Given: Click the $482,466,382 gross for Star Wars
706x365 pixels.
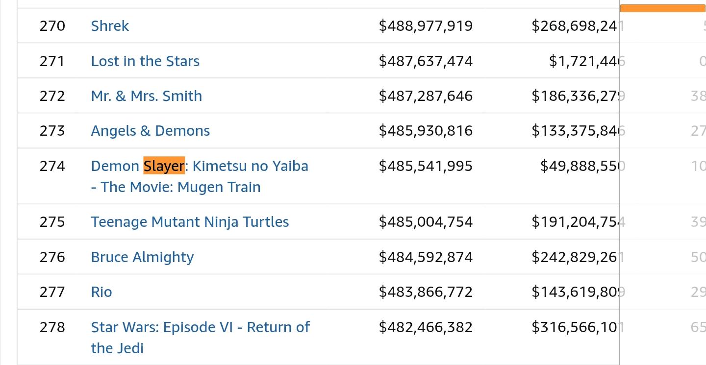Looking at the screenshot, I should (x=426, y=327).
